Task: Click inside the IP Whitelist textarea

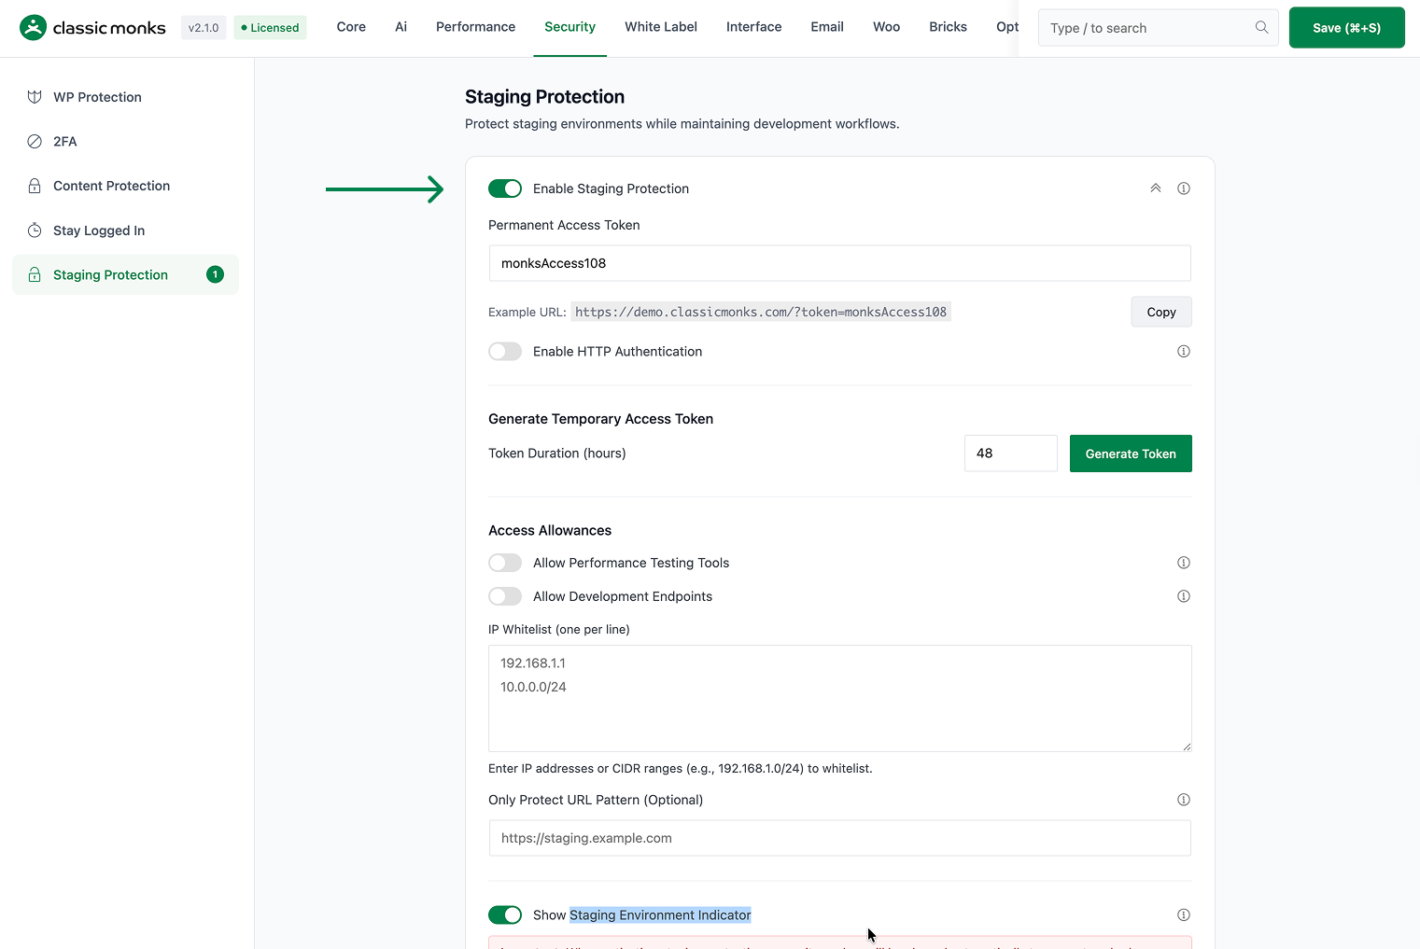Action: tap(839, 698)
